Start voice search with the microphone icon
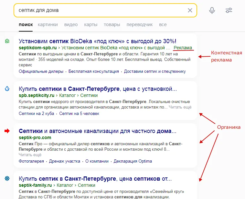The height and width of the screenshot is (199, 245). point(212,10)
